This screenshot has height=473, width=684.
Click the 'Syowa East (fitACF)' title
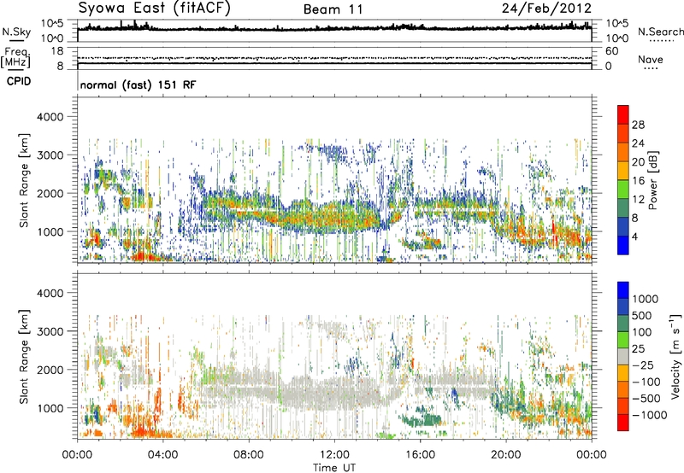tap(154, 9)
